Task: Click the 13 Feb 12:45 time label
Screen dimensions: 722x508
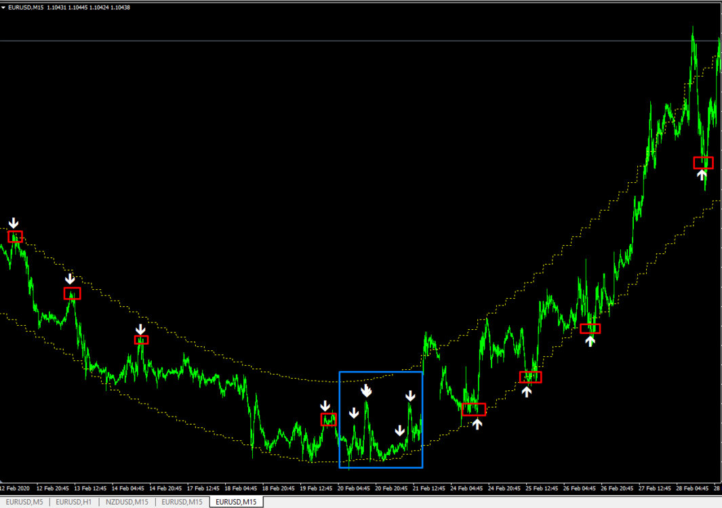Action: pyautogui.click(x=90, y=488)
